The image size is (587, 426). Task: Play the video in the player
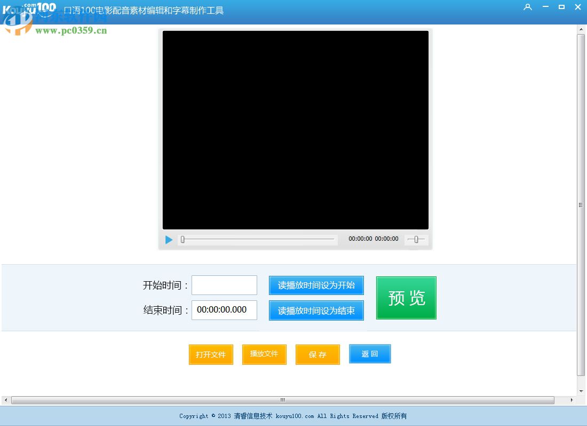click(169, 240)
